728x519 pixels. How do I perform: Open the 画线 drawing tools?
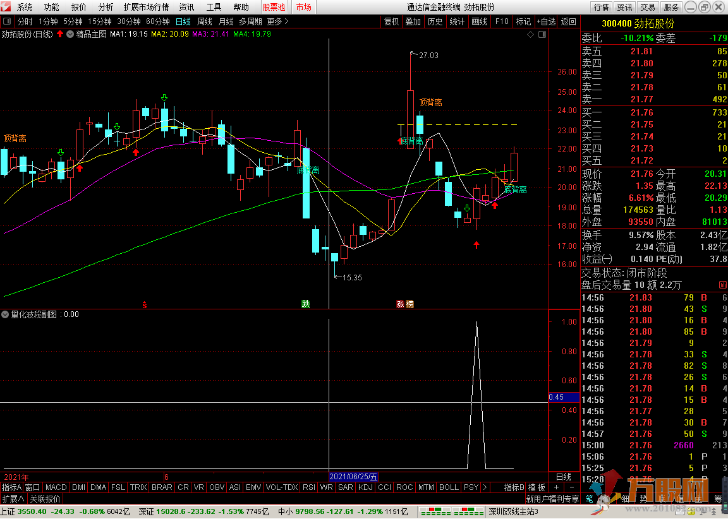pos(479,21)
